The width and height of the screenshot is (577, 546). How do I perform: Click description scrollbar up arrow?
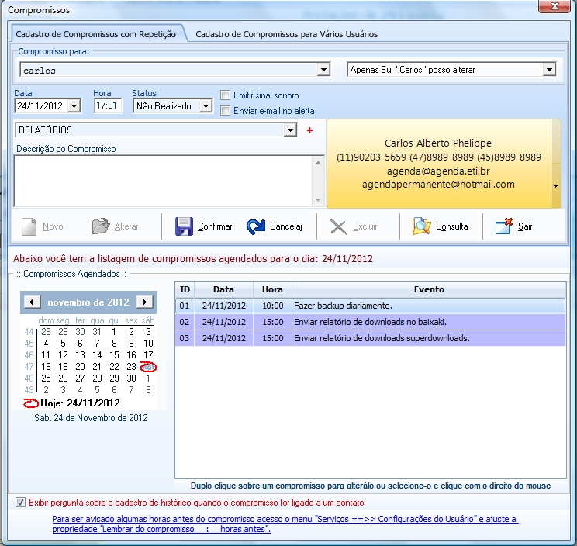318,163
